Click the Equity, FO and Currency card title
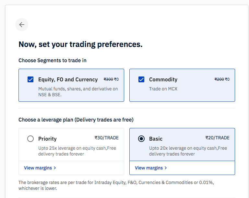The image size is (249, 198). click(68, 79)
